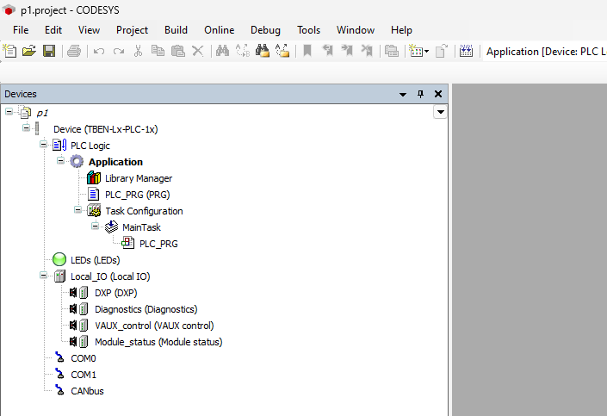Click the Toggle bookmark icon
The image size is (607, 416).
(307, 51)
